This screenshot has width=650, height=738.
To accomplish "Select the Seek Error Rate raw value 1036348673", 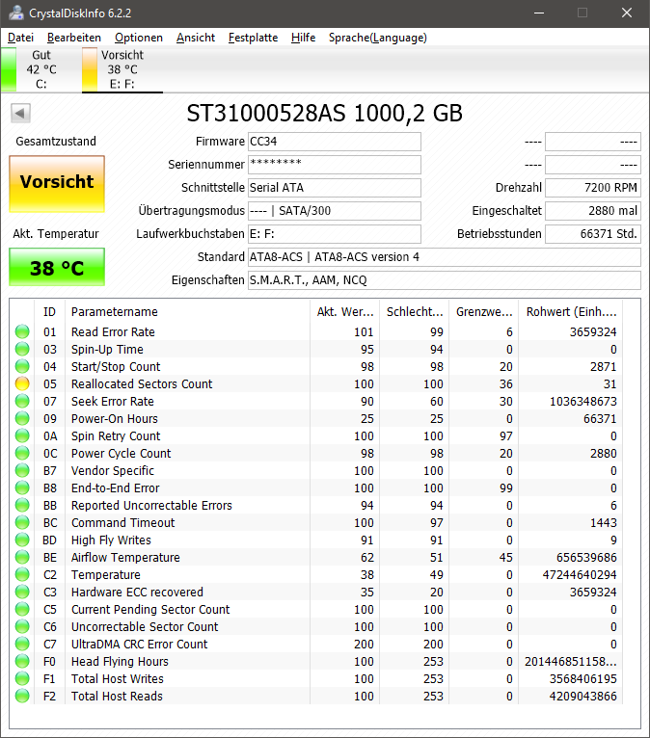I will click(583, 402).
